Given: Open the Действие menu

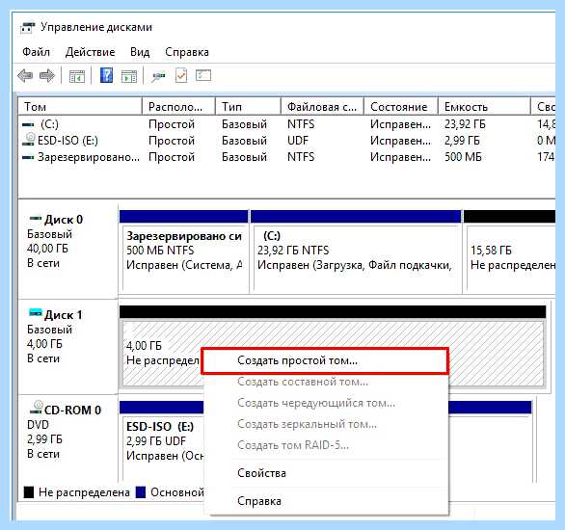Looking at the screenshot, I should tap(90, 52).
